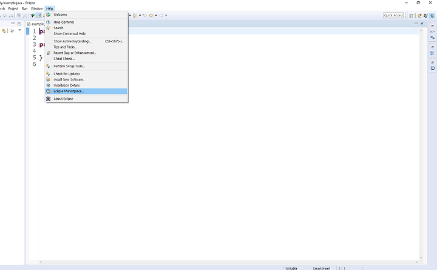Go back with yellow left arrow

click(x=151, y=16)
